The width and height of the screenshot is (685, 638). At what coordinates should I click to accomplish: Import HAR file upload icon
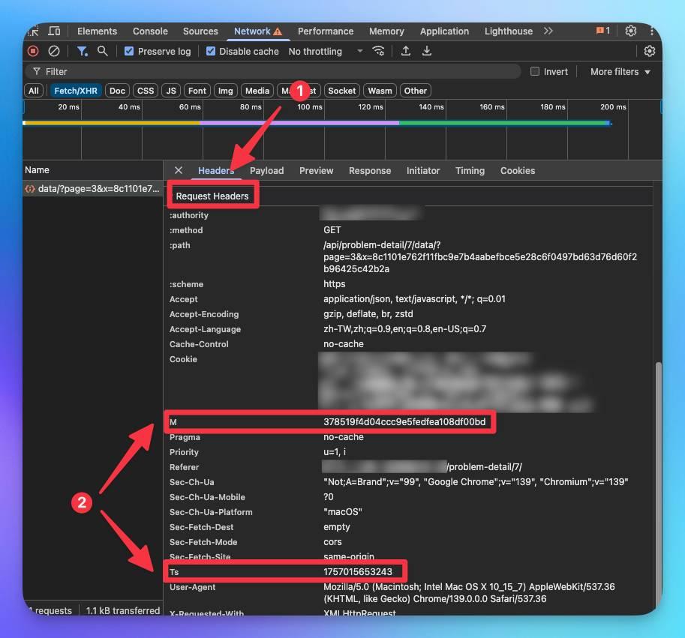click(x=405, y=52)
